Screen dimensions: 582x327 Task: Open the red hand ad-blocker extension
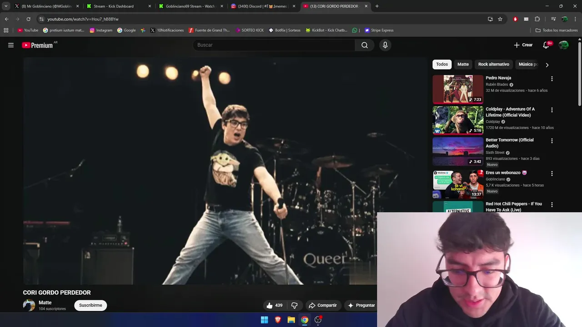(x=515, y=19)
